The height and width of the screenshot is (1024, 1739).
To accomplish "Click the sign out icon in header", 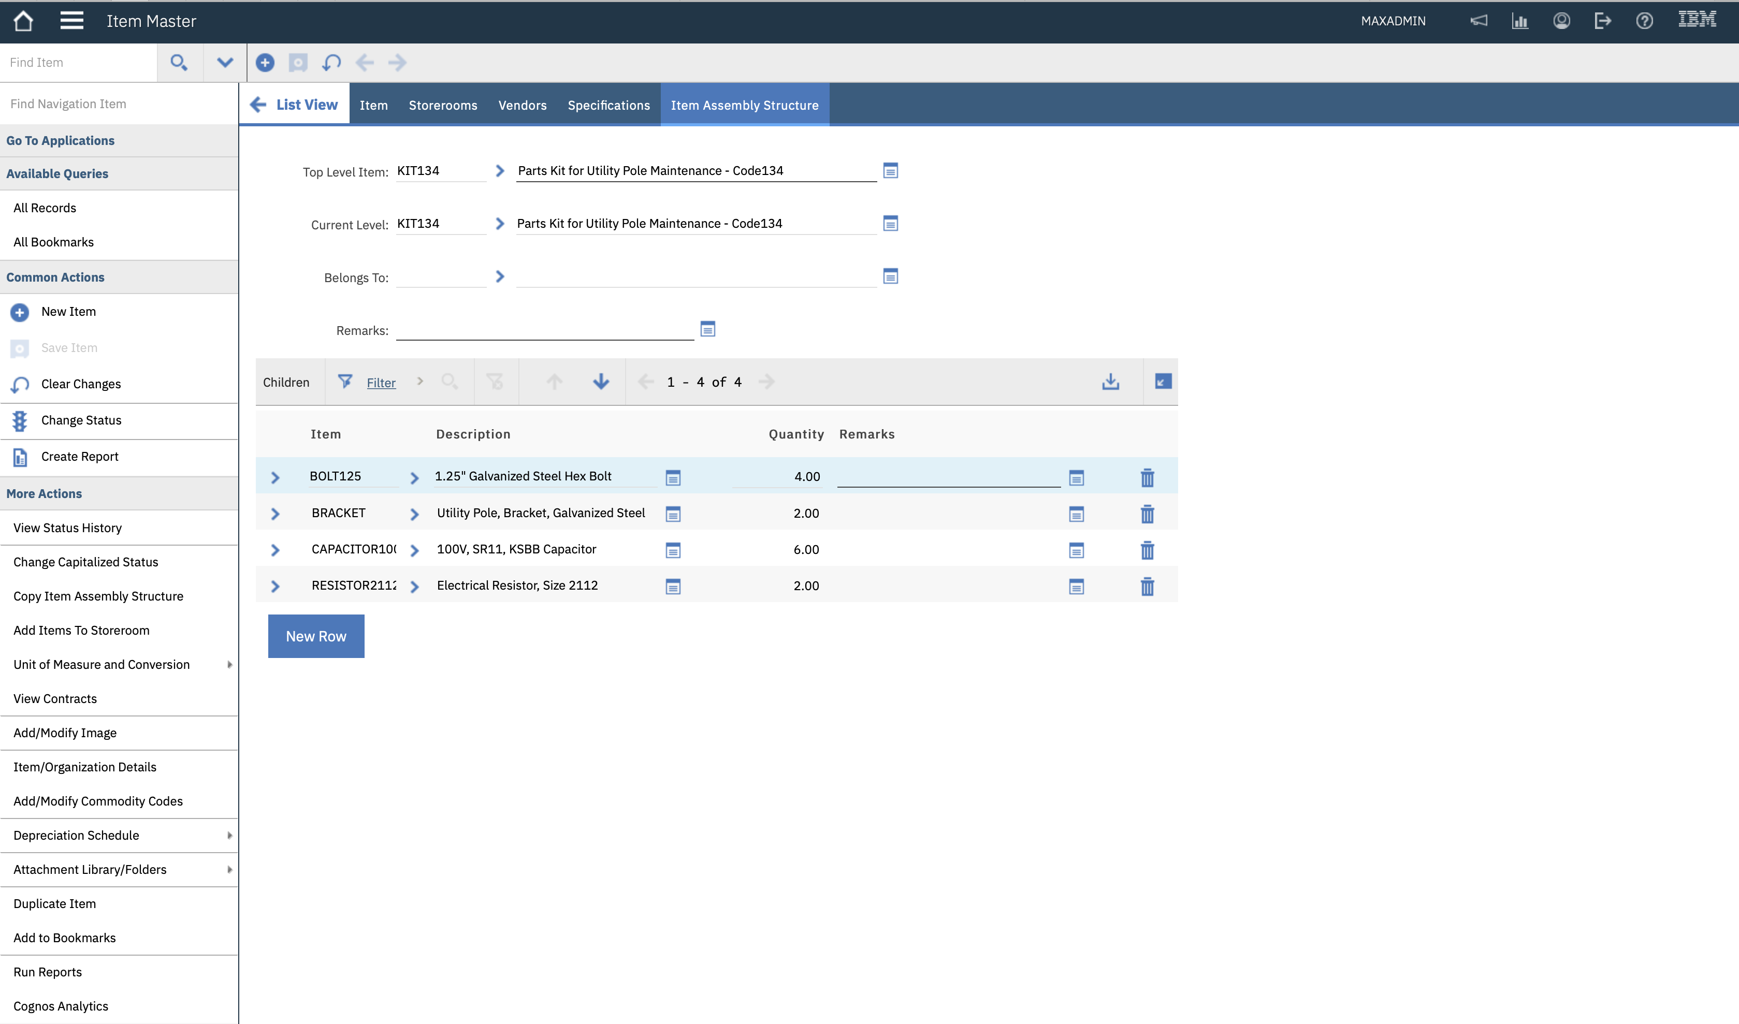I will tap(1602, 21).
